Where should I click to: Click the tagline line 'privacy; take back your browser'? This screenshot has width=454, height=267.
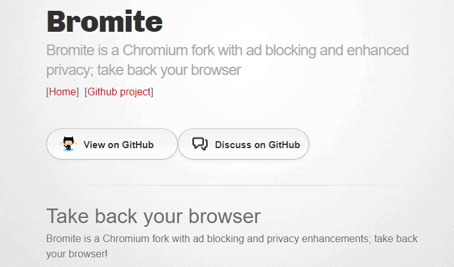coord(144,70)
